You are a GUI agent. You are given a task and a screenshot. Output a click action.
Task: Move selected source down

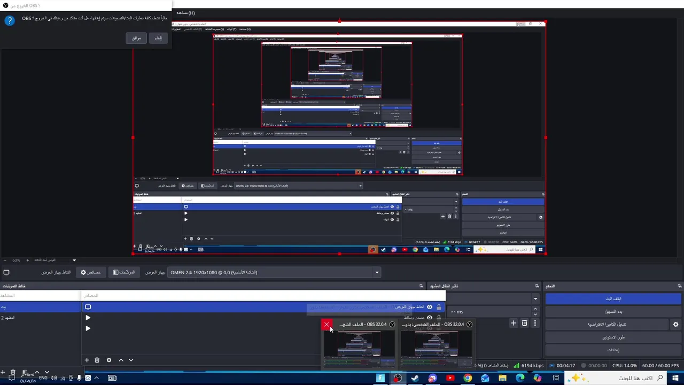(131, 360)
